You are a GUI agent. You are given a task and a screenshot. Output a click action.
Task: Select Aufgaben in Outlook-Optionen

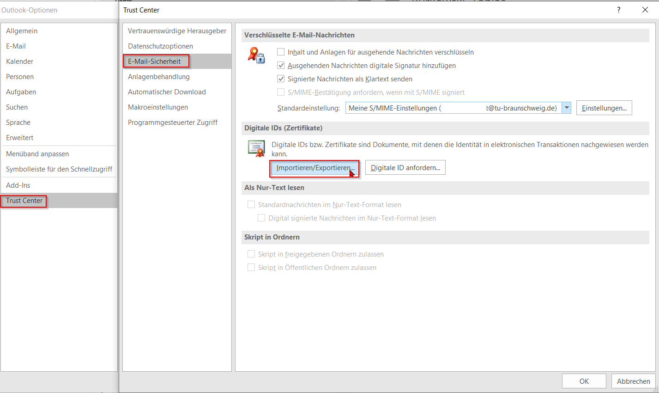coord(59,92)
